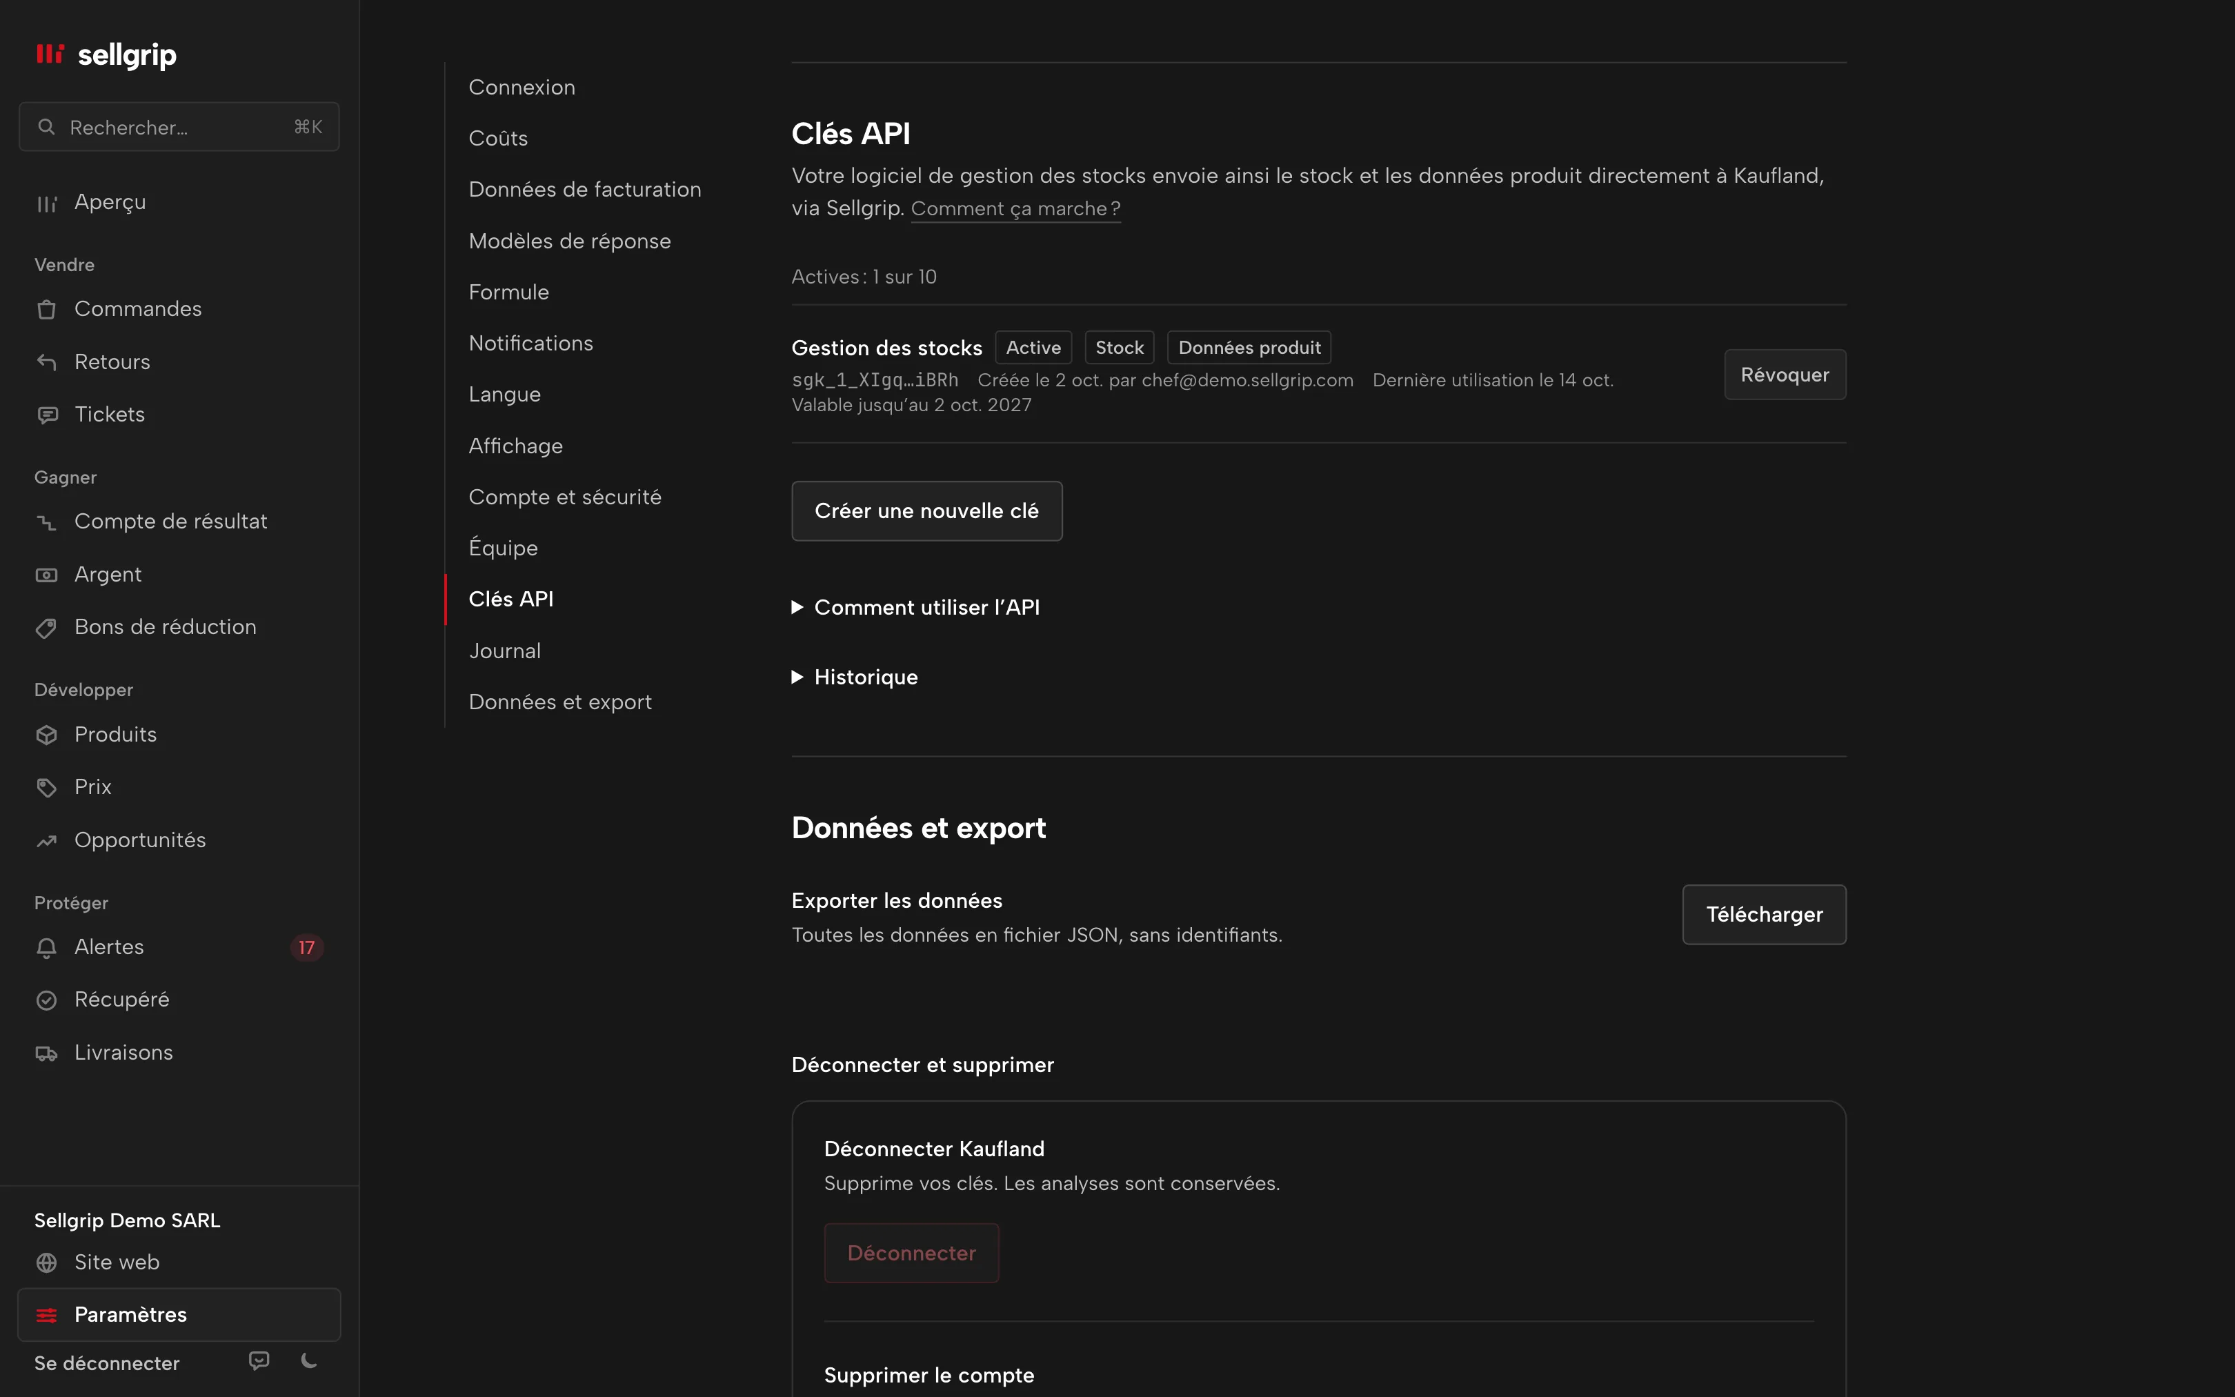Open Modèles de réponse section
This screenshot has height=1397, width=2235.
click(569, 241)
